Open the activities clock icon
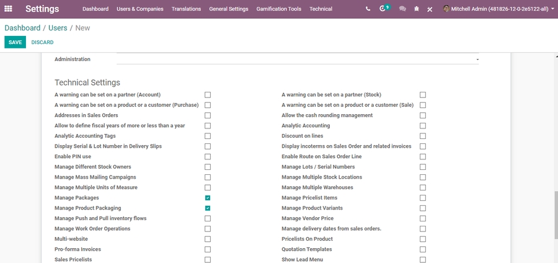 coord(383,9)
